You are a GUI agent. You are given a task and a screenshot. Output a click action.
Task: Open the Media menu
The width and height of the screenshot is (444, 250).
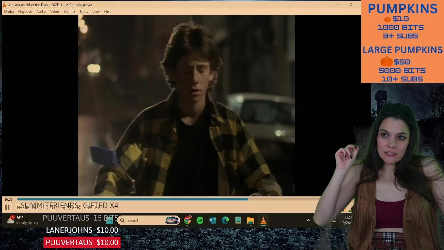point(9,11)
